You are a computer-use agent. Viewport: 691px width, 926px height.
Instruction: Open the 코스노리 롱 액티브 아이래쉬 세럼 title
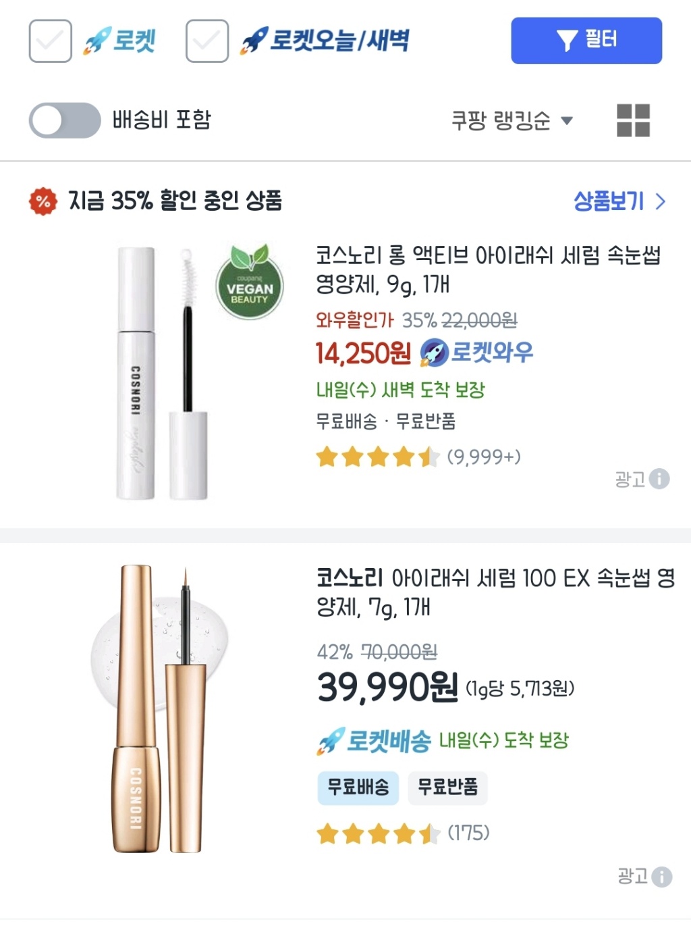[x=487, y=269]
